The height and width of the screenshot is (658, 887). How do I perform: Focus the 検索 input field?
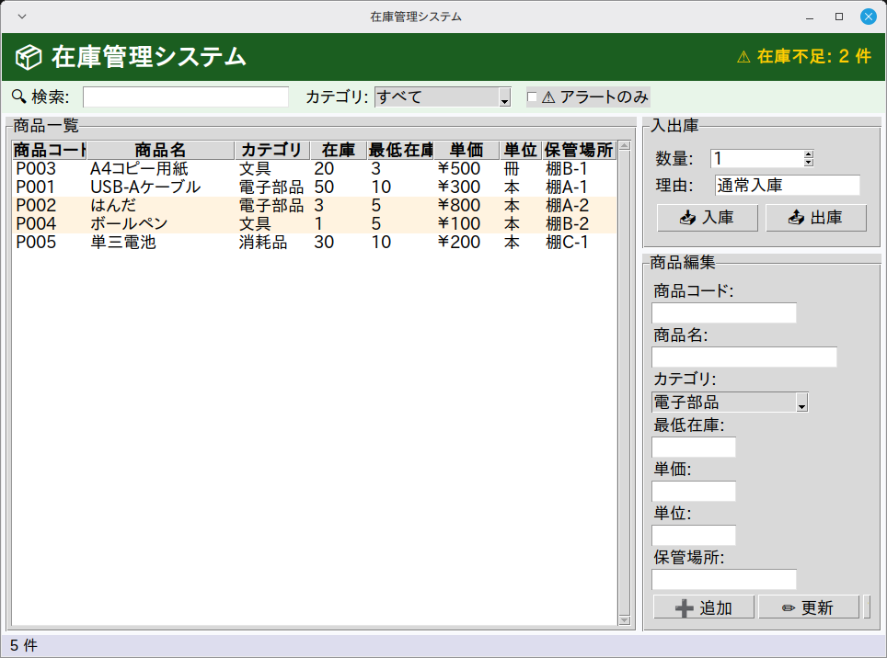tap(186, 97)
